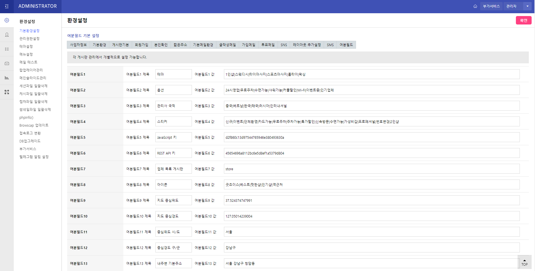Click the pink 확인 button
This screenshot has height=271, width=535.
[x=523, y=20]
